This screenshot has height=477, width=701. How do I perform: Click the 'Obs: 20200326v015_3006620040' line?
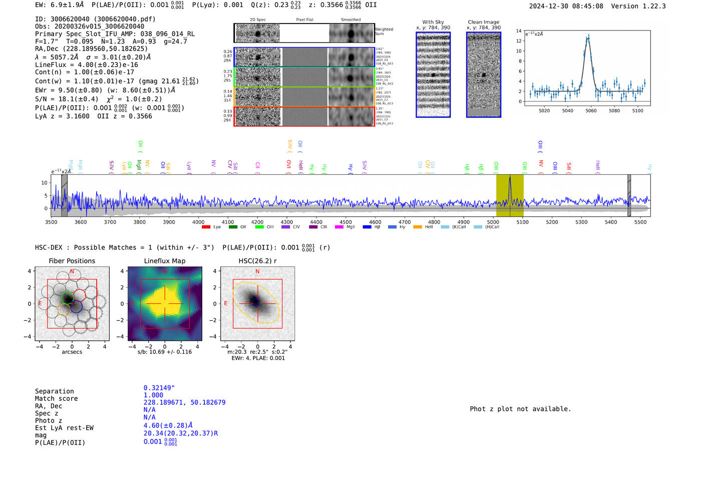click(90, 27)
